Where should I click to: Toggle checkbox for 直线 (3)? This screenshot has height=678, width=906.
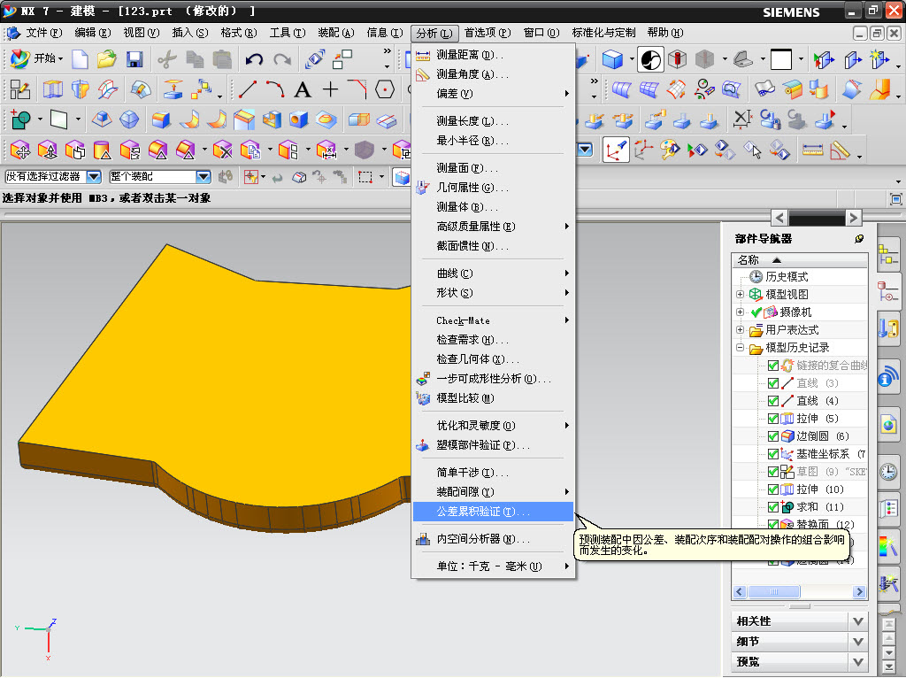[x=773, y=383]
